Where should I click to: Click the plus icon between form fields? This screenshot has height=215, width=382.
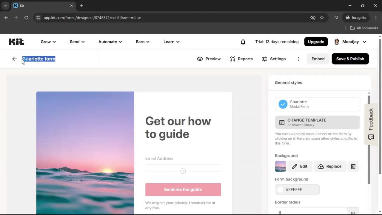point(183,171)
